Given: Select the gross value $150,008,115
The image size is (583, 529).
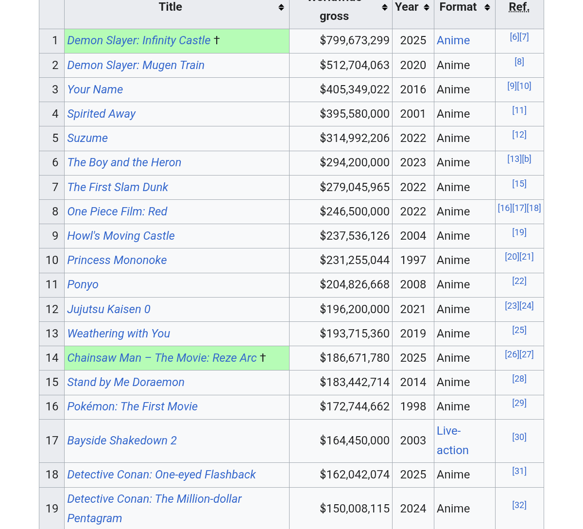Looking at the screenshot, I should click(x=355, y=509).
